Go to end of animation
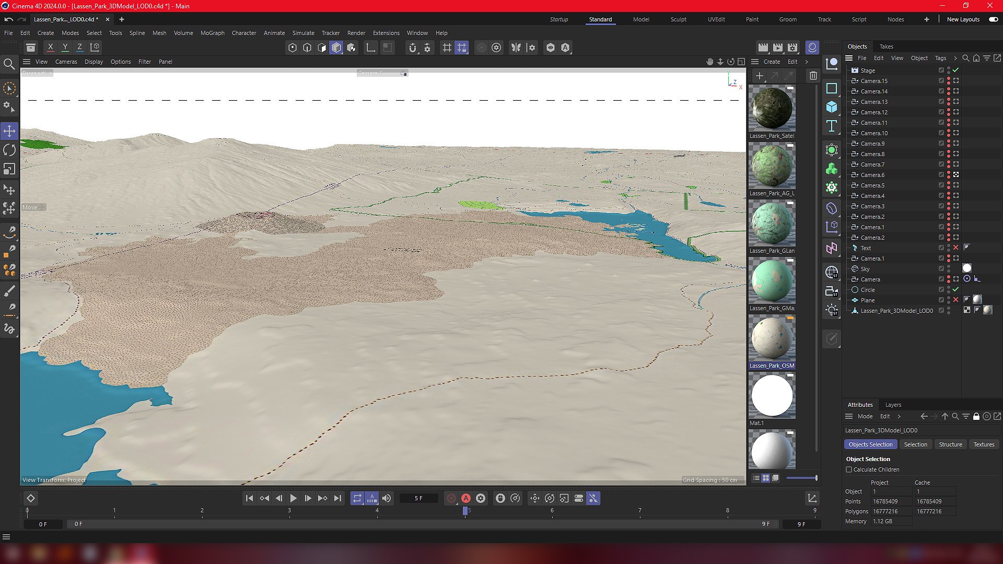This screenshot has height=564, width=1003. tap(337, 498)
